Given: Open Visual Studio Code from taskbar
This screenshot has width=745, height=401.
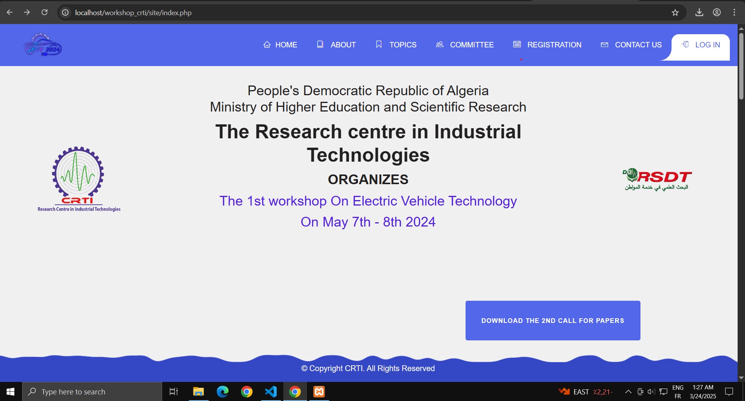Looking at the screenshot, I should 271,392.
